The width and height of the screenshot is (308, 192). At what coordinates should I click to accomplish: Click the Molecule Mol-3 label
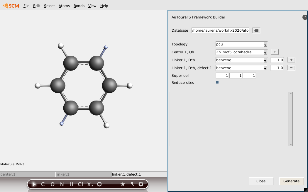(x=12, y=164)
